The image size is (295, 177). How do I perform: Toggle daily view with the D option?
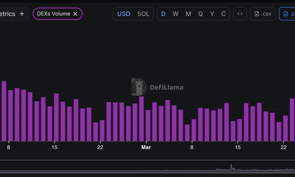point(163,14)
